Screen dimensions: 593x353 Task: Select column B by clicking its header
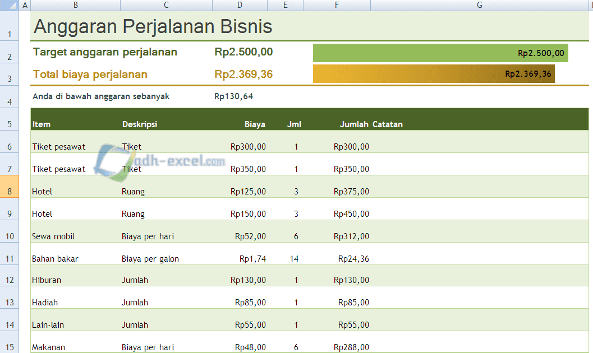pos(75,5)
